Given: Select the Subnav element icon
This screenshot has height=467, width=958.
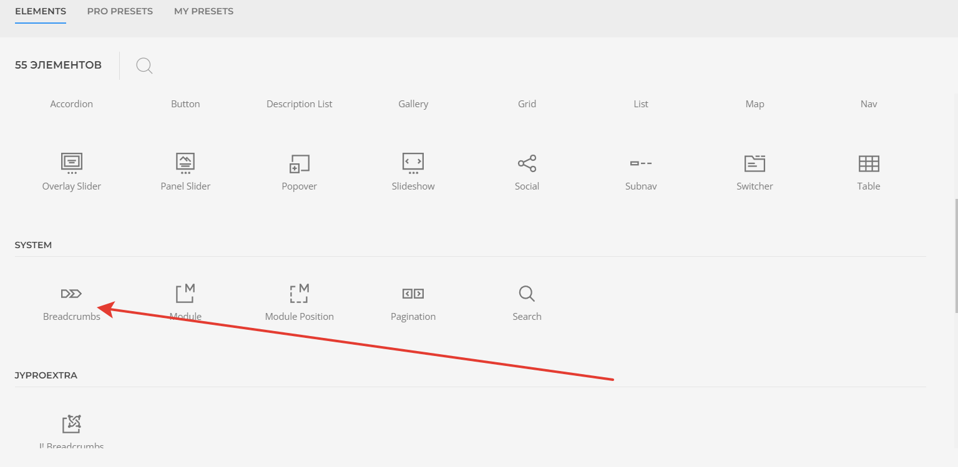Looking at the screenshot, I should 641,163.
